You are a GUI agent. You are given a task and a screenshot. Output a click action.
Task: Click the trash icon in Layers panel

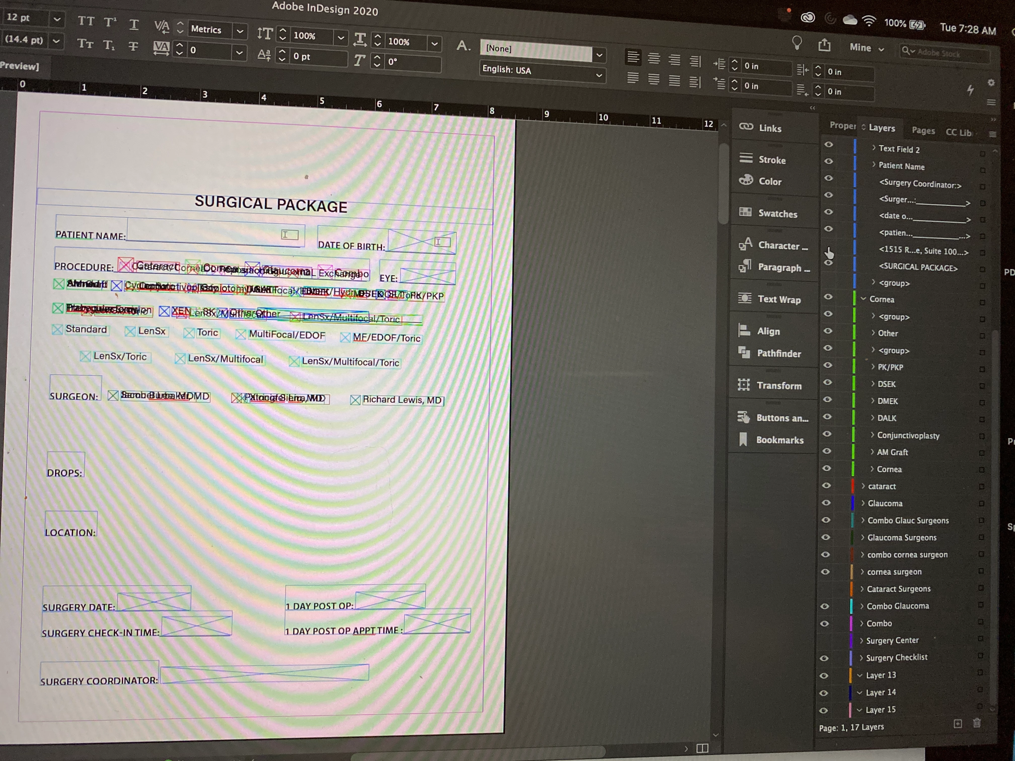click(976, 724)
